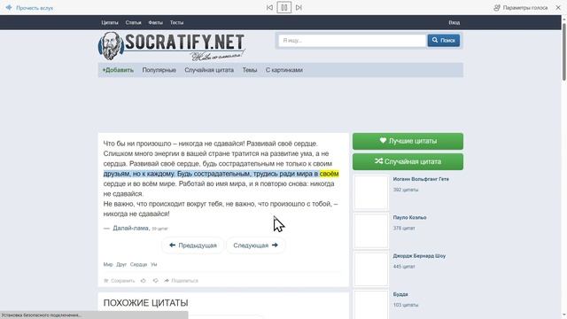Skip to next paragraph in read aloud
The width and height of the screenshot is (567, 319).
(299, 7)
